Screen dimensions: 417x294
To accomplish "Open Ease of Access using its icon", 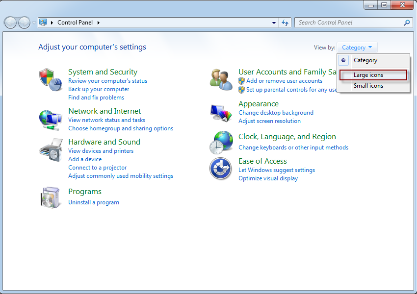I will 221,168.
